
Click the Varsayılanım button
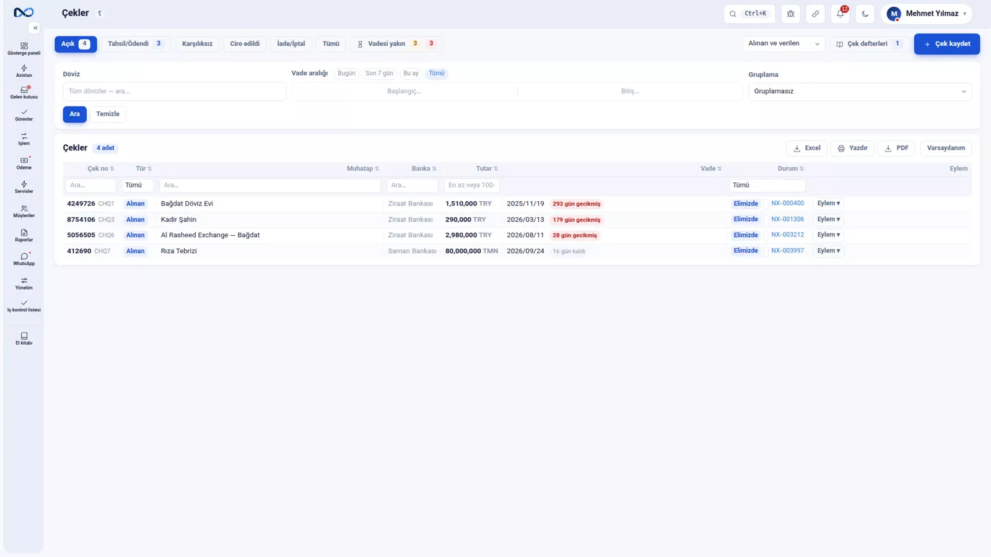pos(946,148)
